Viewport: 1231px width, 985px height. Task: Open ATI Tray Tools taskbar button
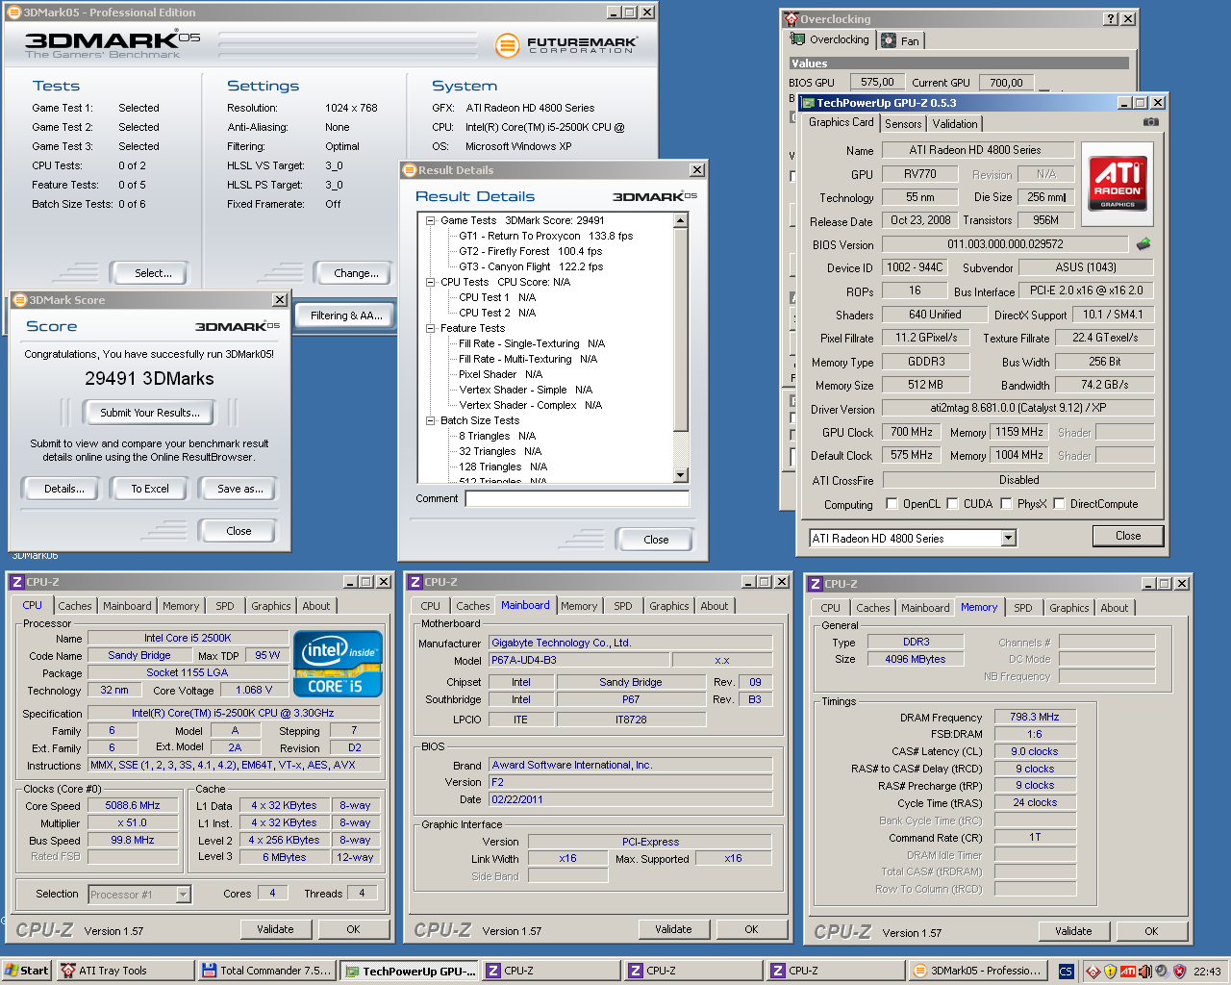point(125,971)
